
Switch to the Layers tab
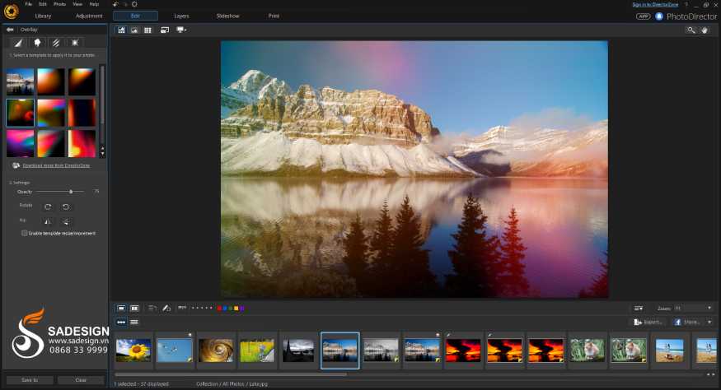pyautogui.click(x=181, y=16)
